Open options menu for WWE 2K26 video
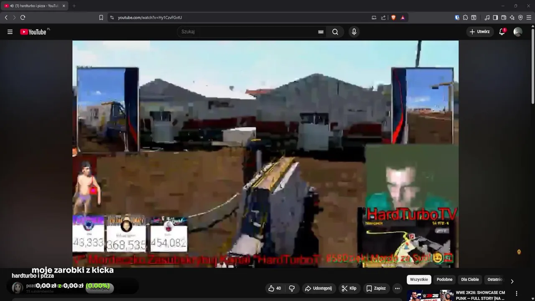The image size is (535, 301). [x=517, y=293]
